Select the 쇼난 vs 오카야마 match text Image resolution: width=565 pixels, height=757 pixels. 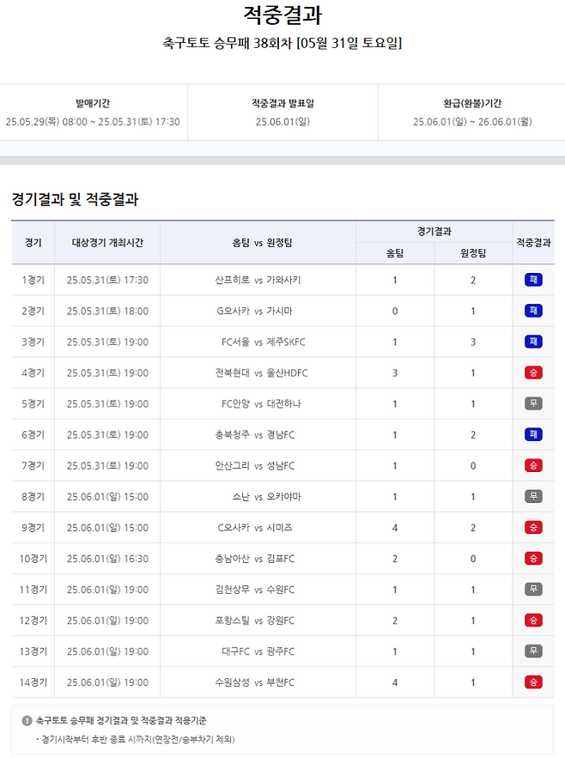[x=266, y=496]
